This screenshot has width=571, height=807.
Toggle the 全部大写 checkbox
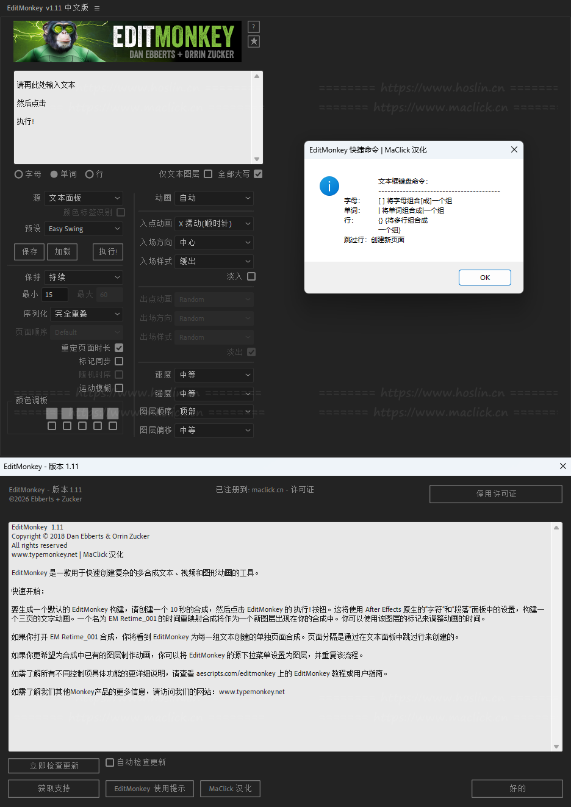258,174
